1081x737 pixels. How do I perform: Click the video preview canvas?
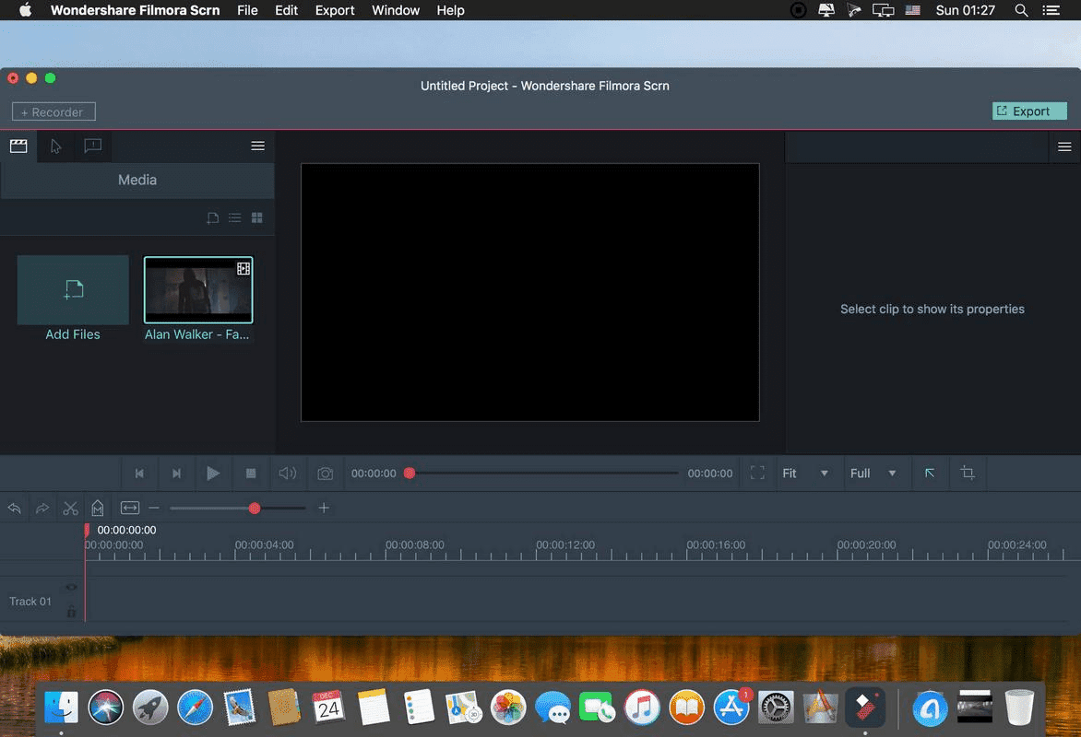coord(530,292)
